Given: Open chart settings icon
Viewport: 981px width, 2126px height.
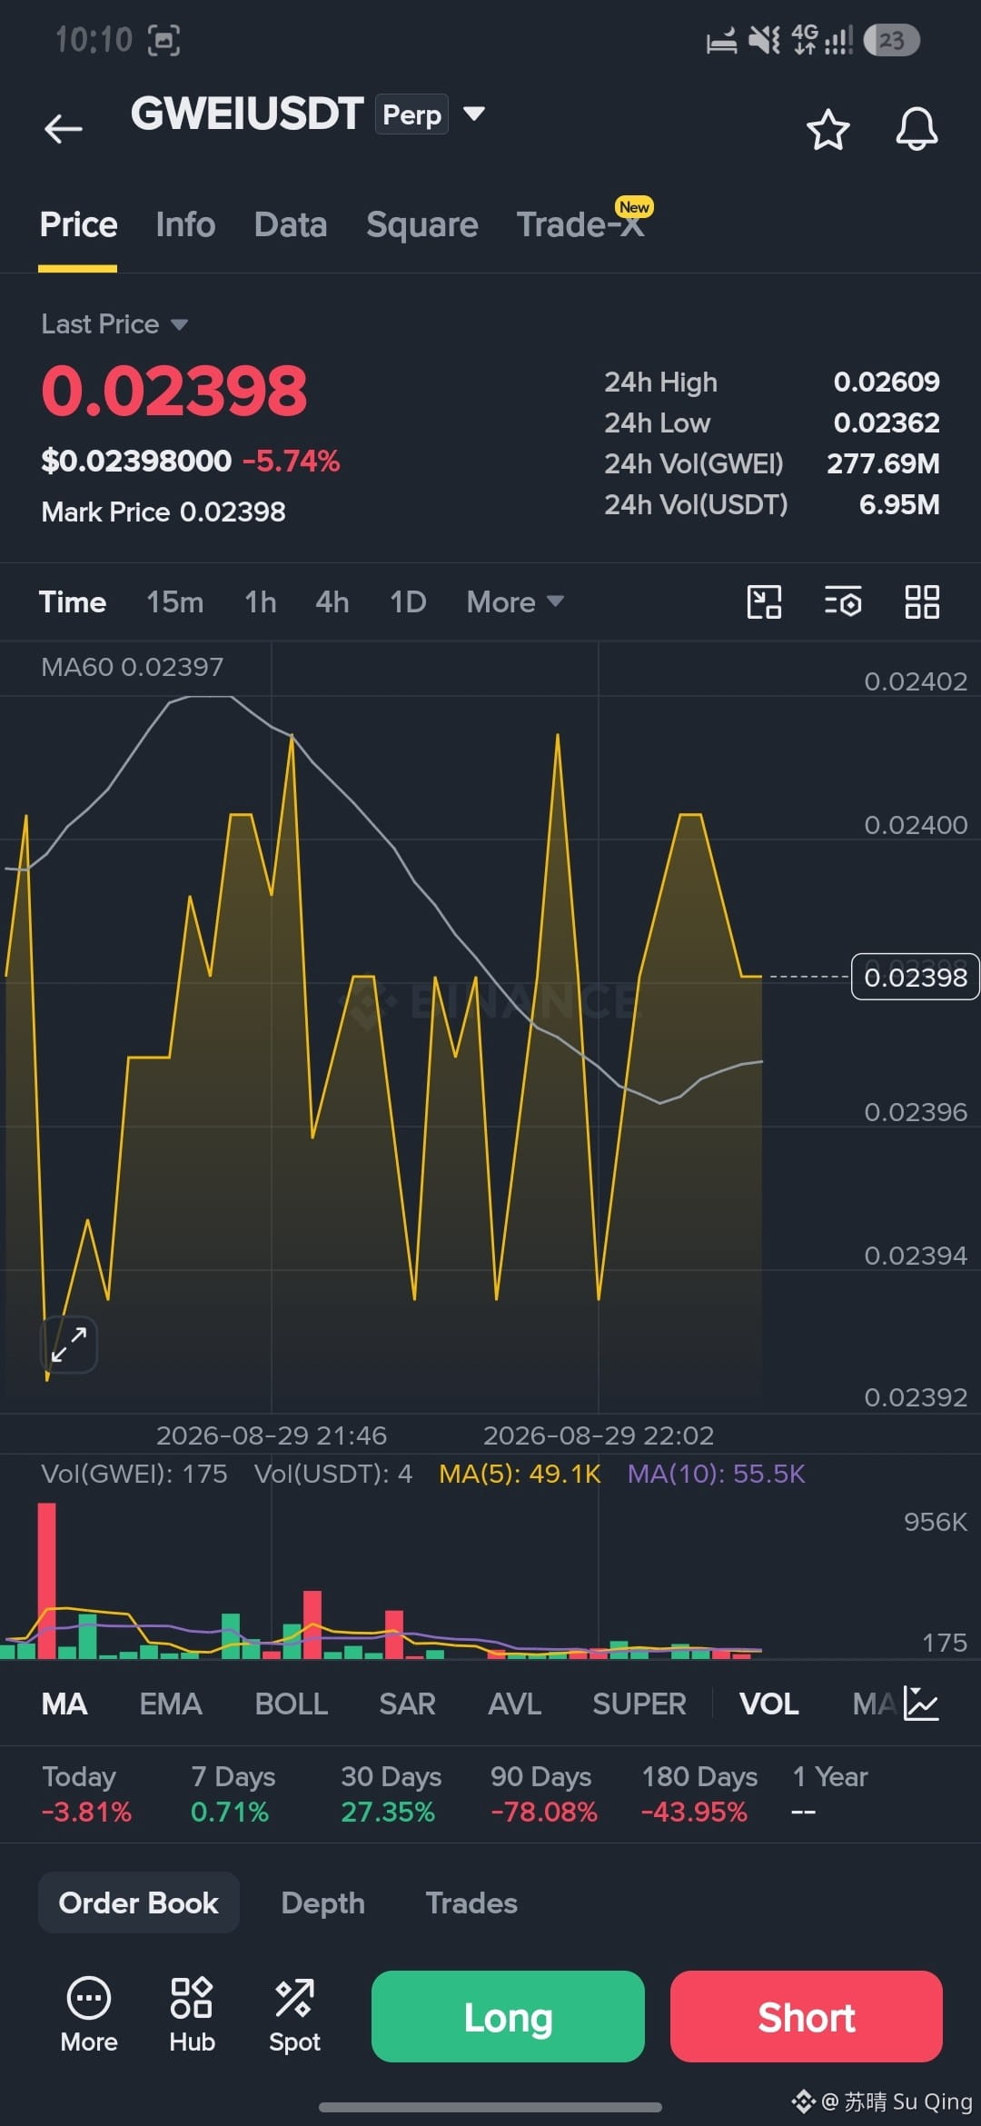Looking at the screenshot, I should click(843, 601).
